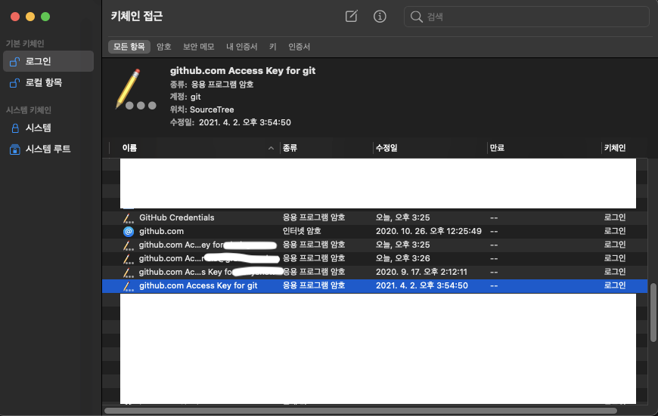The image size is (658, 416).
Task: Select github.com Access Key for git row
Action: [374, 285]
